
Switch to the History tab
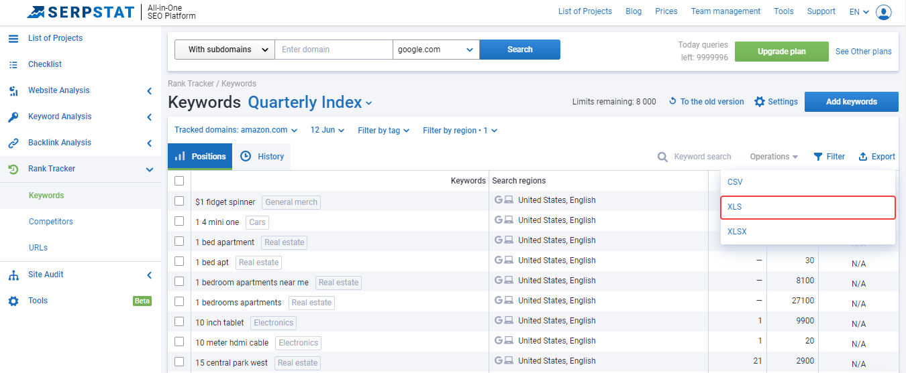coord(262,157)
